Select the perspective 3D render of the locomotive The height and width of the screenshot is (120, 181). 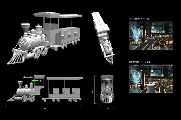45,38
